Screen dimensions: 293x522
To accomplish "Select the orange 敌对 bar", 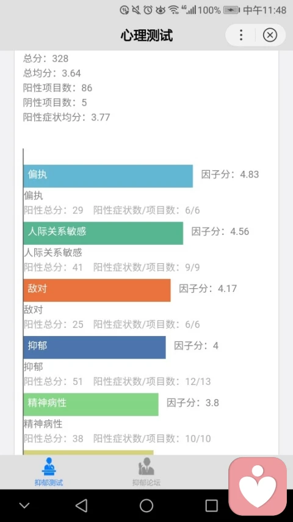I will (x=97, y=290).
